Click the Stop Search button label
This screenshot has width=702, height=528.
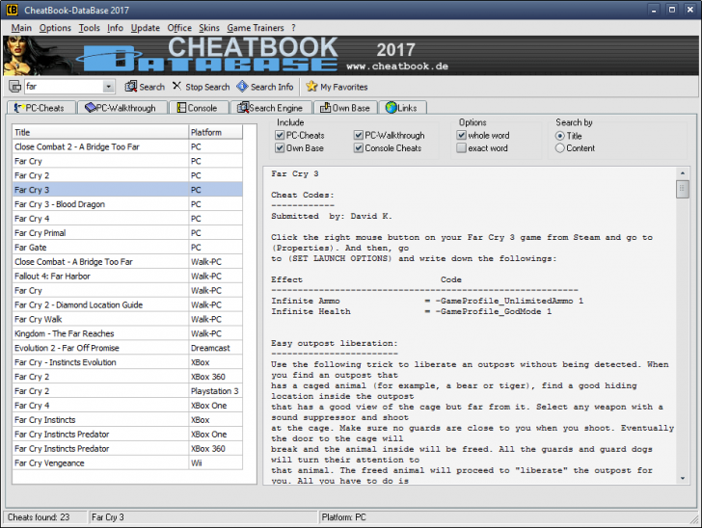(x=207, y=87)
